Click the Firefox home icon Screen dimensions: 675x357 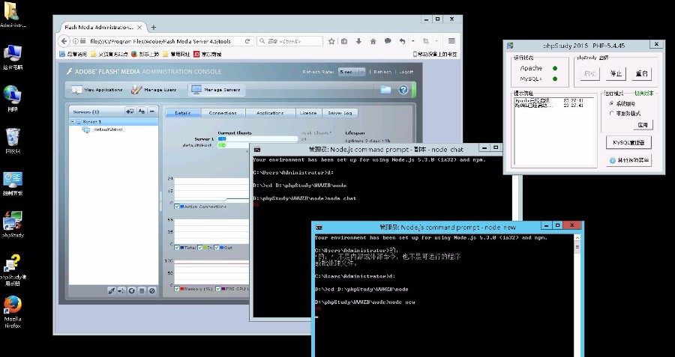point(372,41)
